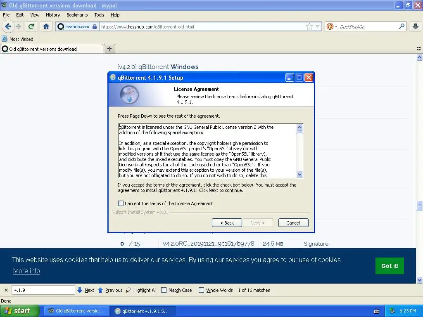Open the History menu

coord(53,15)
